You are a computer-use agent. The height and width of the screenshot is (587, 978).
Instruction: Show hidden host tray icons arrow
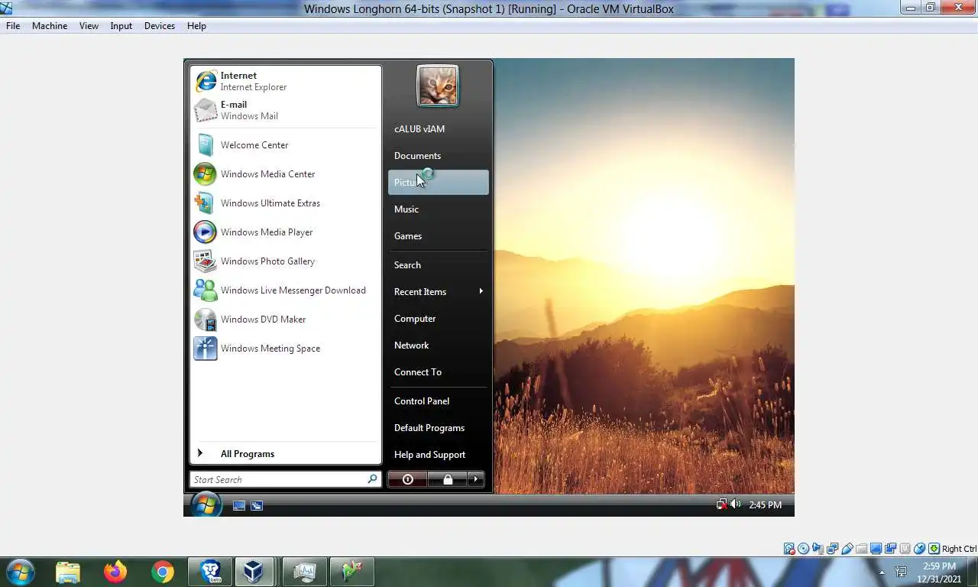coord(882,572)
